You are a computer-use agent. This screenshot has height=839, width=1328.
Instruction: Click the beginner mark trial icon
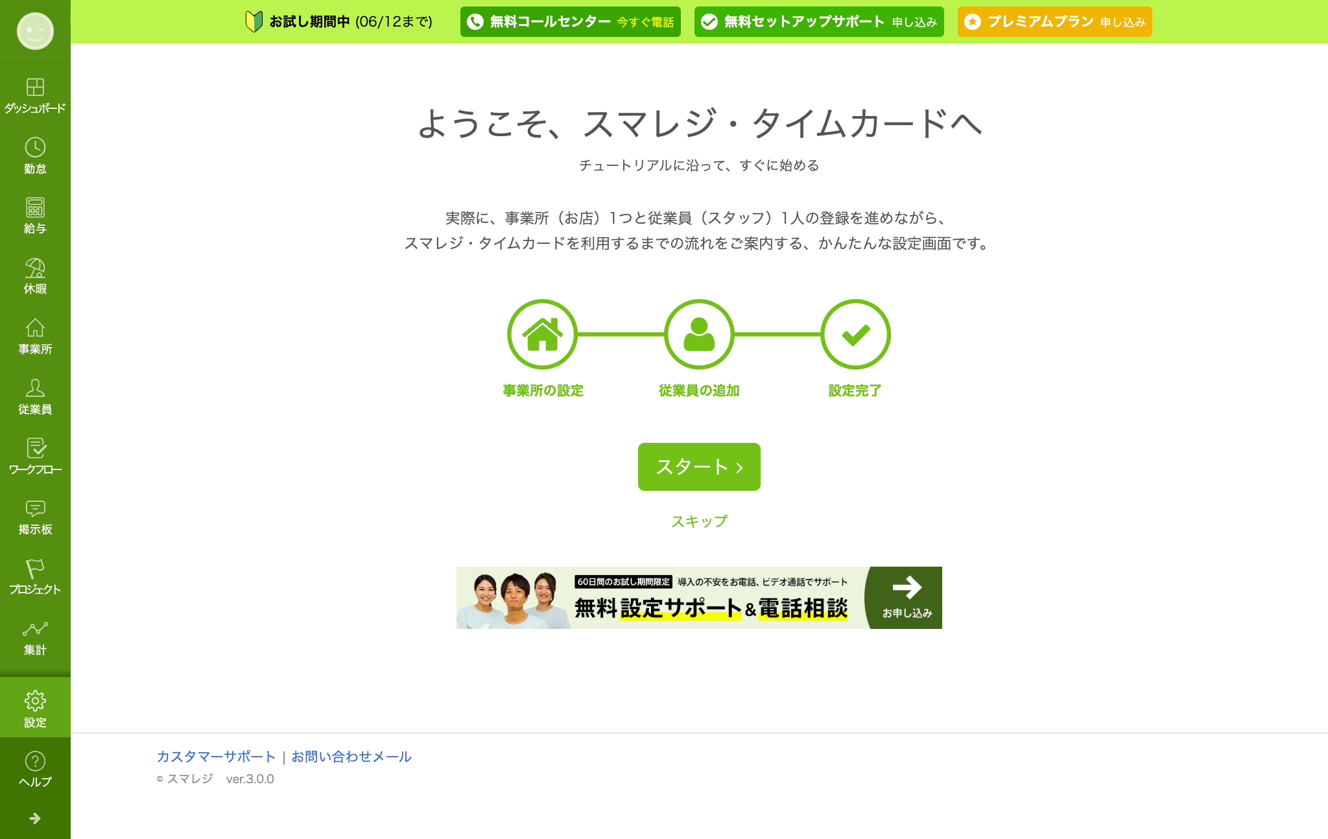point(254,21)
